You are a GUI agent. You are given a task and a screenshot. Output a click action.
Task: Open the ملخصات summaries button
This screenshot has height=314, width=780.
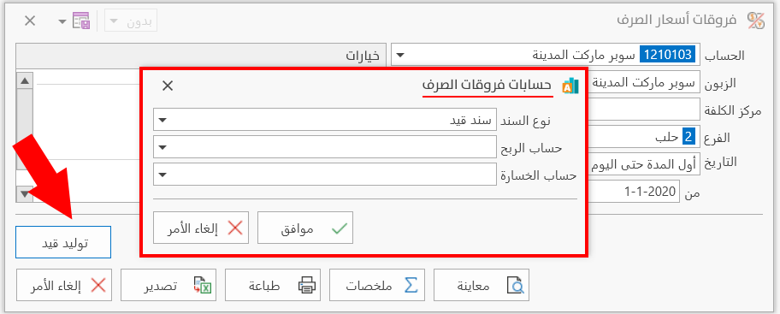[376, 285]
